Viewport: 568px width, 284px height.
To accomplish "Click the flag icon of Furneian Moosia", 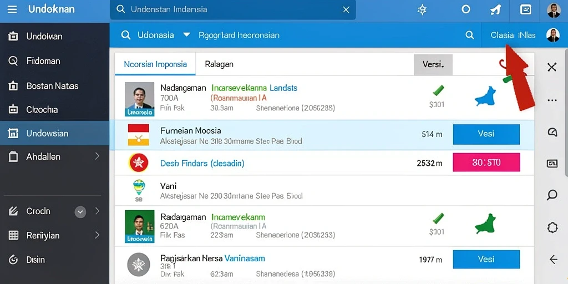I will tap(138, 135).
